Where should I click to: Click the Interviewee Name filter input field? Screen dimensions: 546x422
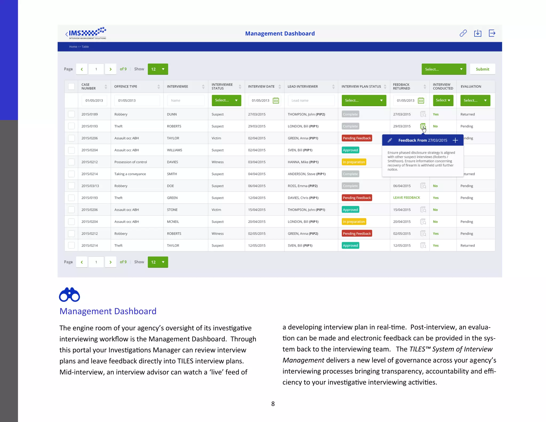186,101
